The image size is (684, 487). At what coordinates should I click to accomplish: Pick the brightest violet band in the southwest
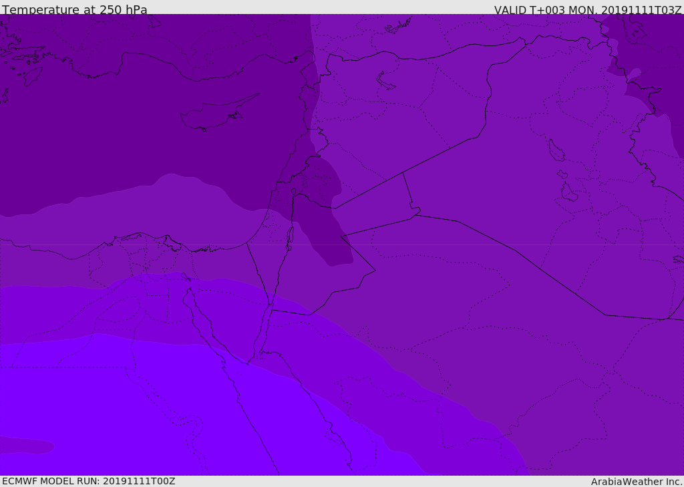coord(134,414)
